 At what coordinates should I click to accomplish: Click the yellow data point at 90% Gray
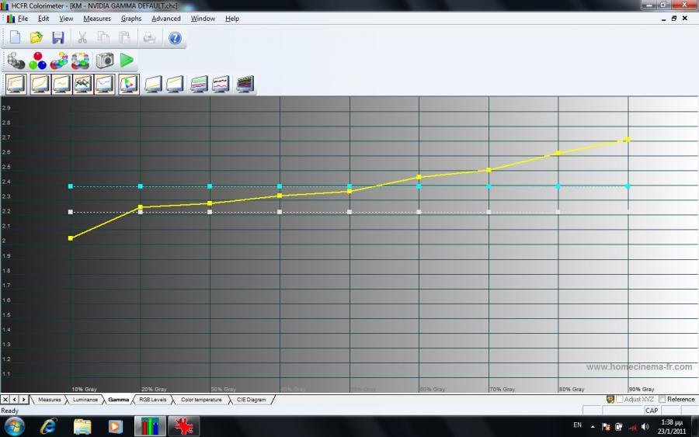(x=628, y=139)
